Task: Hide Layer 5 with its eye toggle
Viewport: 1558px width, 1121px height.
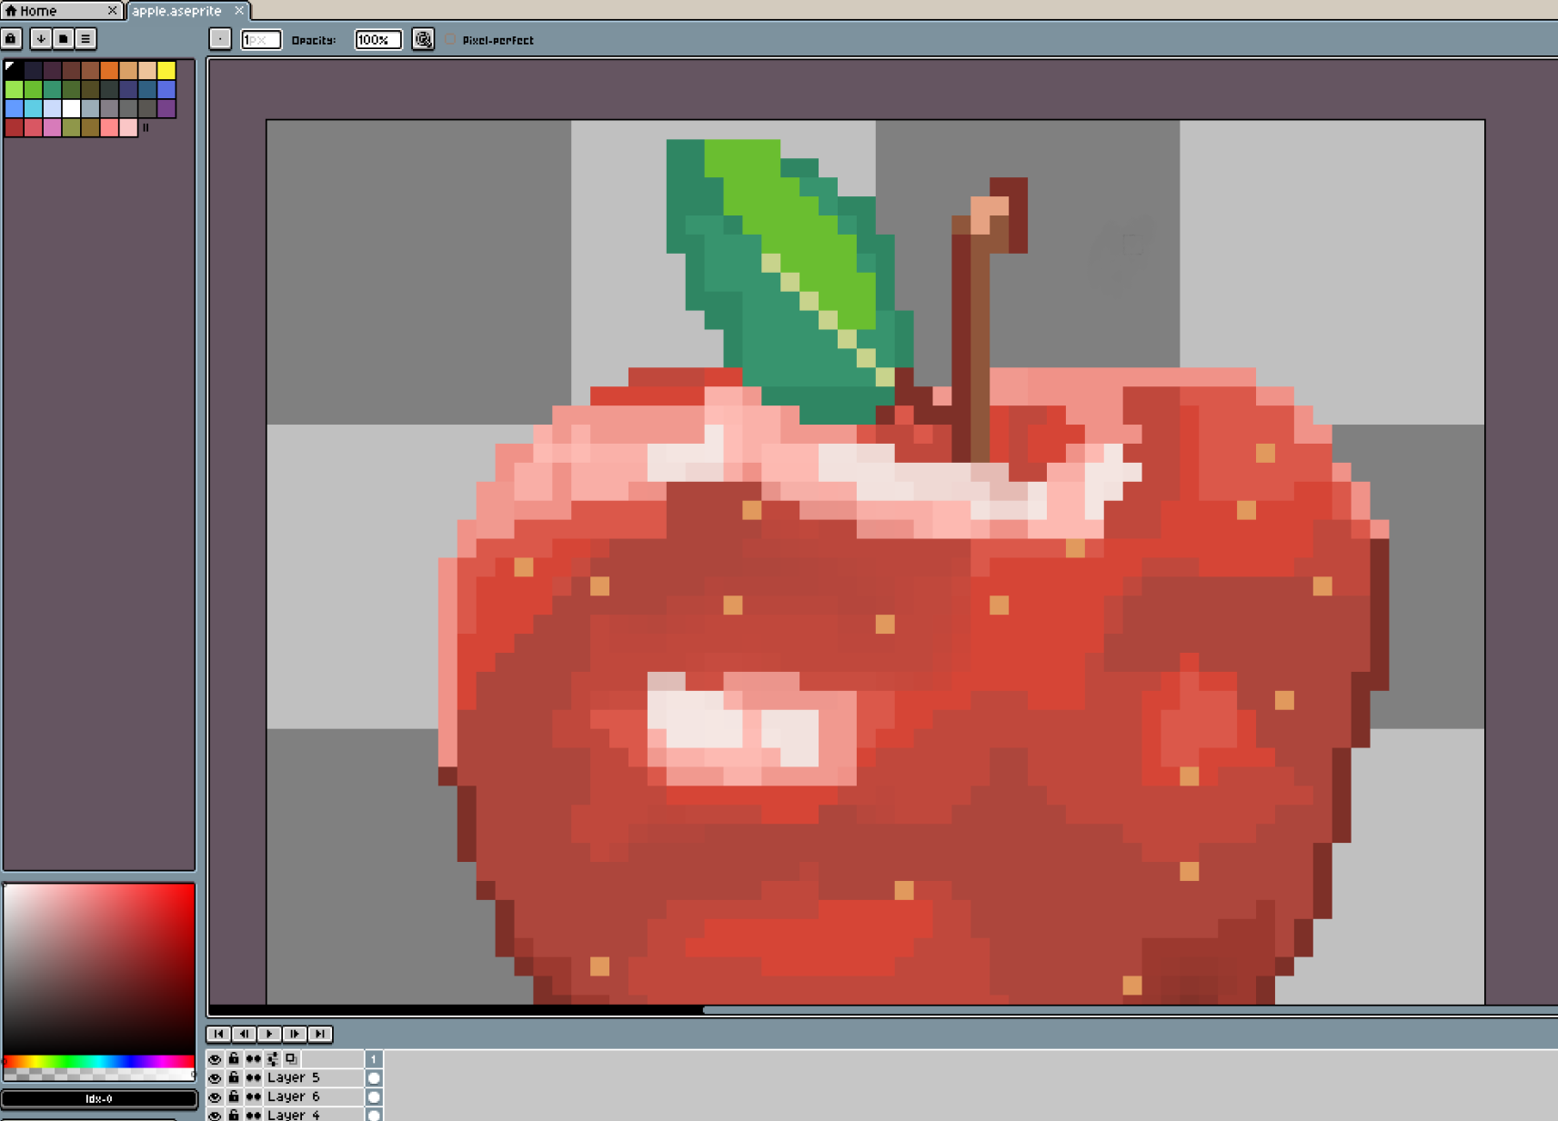Action: 215,1077
